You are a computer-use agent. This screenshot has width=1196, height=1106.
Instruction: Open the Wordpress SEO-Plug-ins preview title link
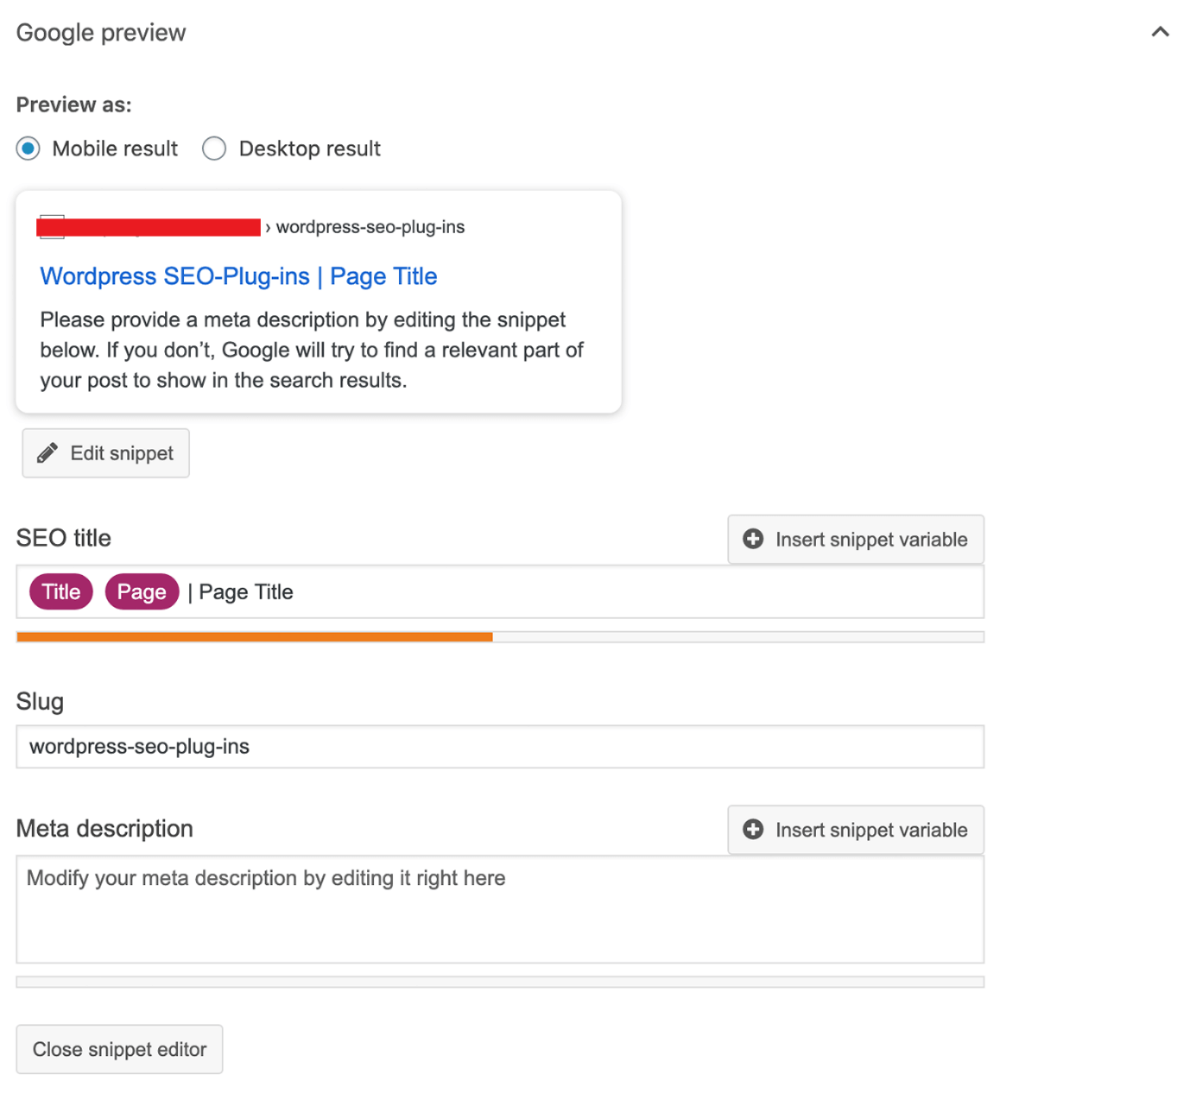pyautogui.click(x=238, y=276)
